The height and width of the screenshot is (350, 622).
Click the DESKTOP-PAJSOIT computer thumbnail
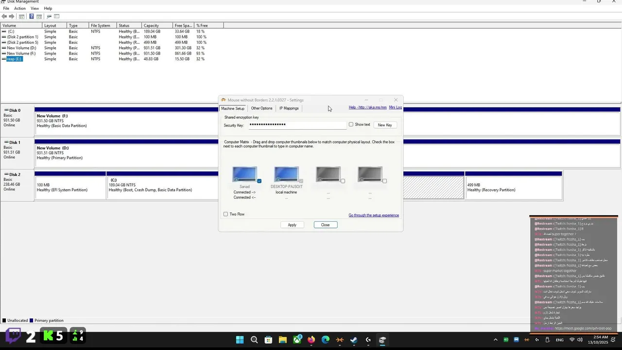pos(286,174)
